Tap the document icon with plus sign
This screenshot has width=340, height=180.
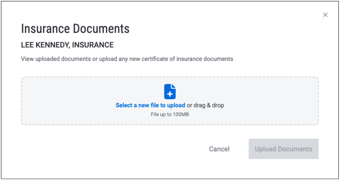point(170,91)
